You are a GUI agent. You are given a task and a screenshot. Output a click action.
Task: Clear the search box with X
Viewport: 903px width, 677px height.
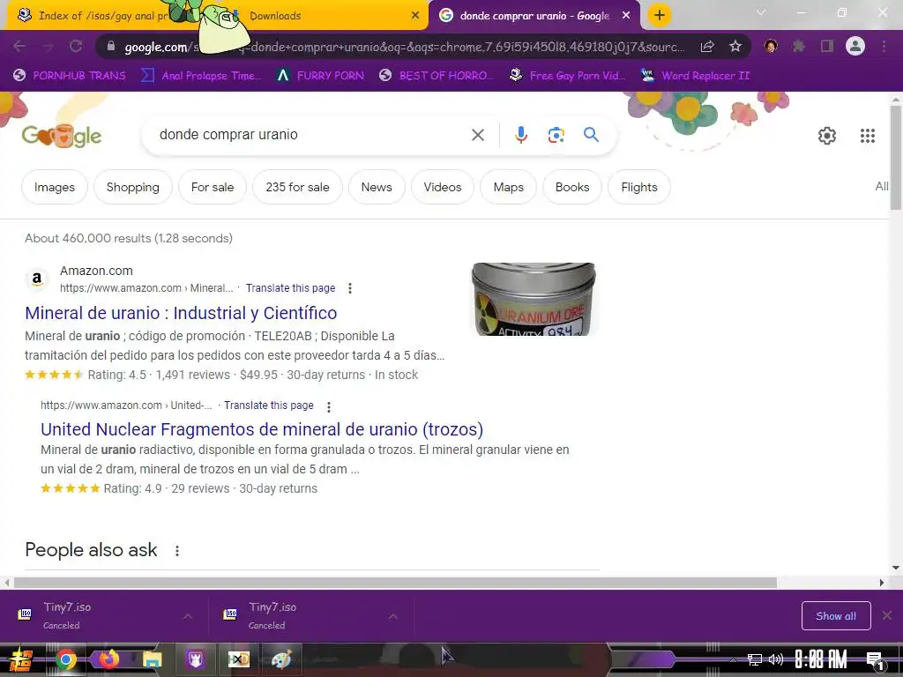(x=477, y=135)
